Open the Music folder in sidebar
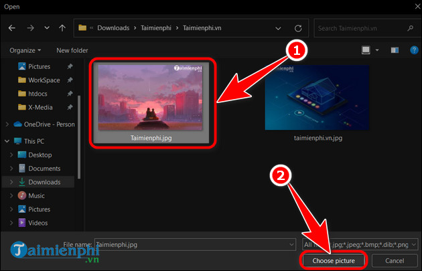Image resolution: width=422 pixels, height=271 pixels. (36, 195)
